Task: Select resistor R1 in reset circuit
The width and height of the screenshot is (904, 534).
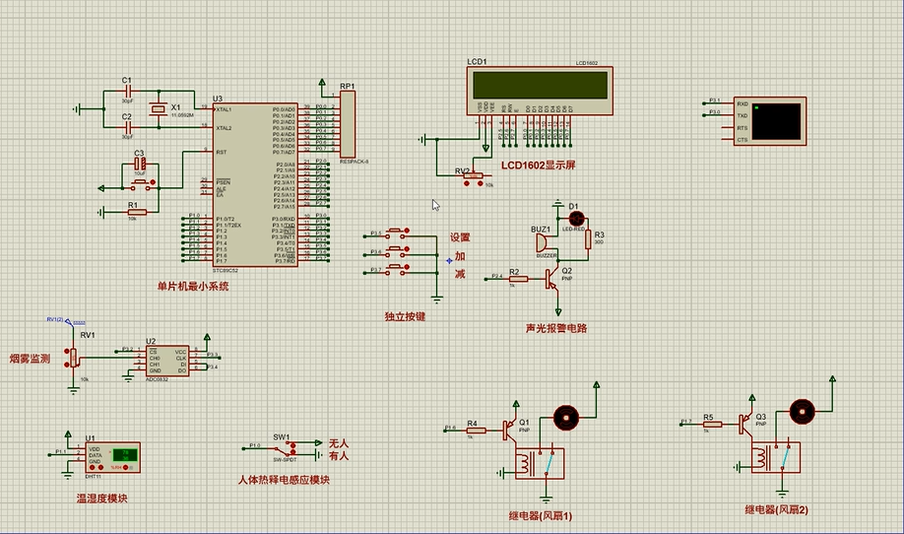Action: coord(136,213)
